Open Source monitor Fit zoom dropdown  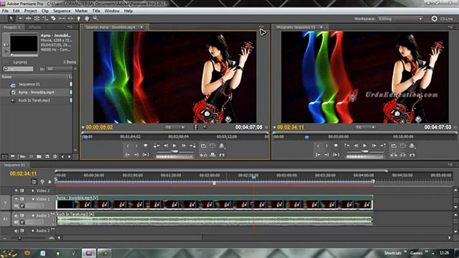point(175,127)
